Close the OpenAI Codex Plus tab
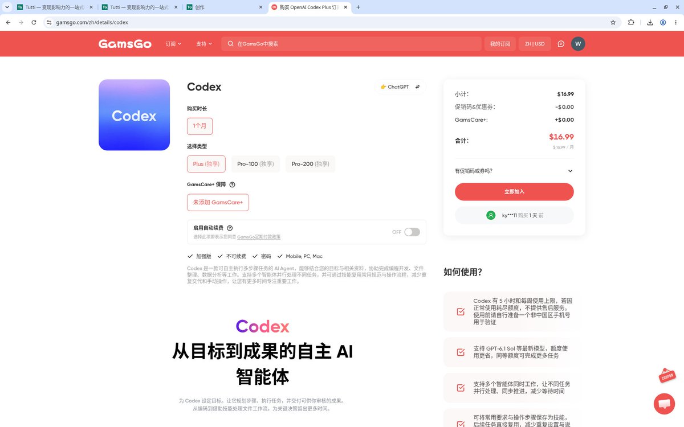The width and height of the screenshot is (684, 427). pyautogui.click(x=344, y=7)
